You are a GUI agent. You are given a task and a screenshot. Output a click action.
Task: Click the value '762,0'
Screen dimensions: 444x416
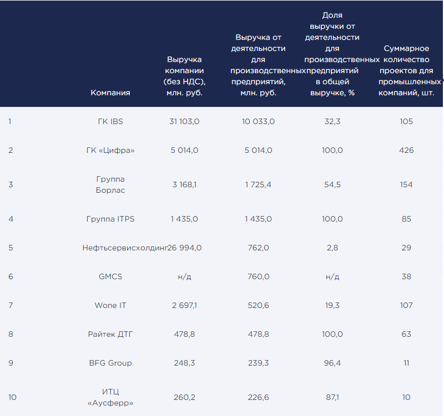pos(258,248)
